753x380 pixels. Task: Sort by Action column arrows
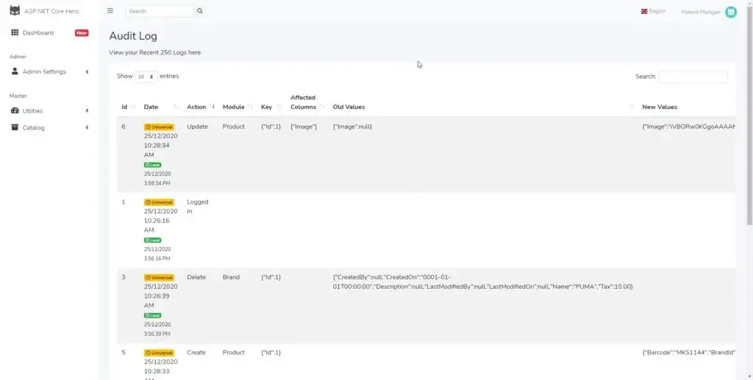click(213, 107)
